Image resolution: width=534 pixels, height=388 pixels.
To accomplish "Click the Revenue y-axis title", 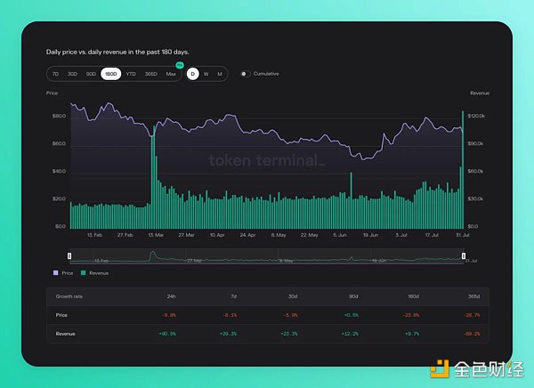I will 480,93.
